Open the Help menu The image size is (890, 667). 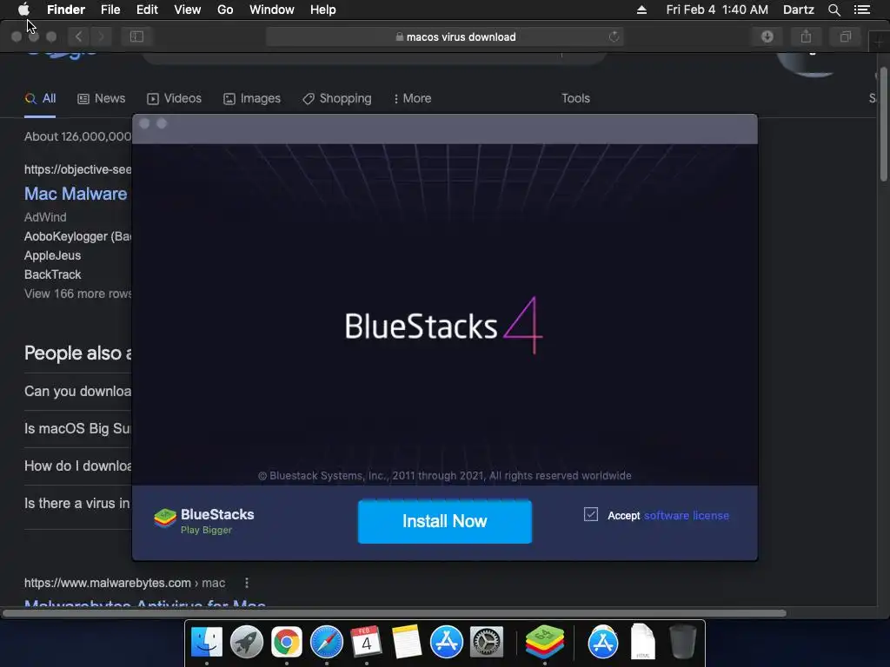[323, 10]
